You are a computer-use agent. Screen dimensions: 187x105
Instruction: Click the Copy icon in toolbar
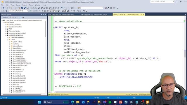tap(56, 8)
